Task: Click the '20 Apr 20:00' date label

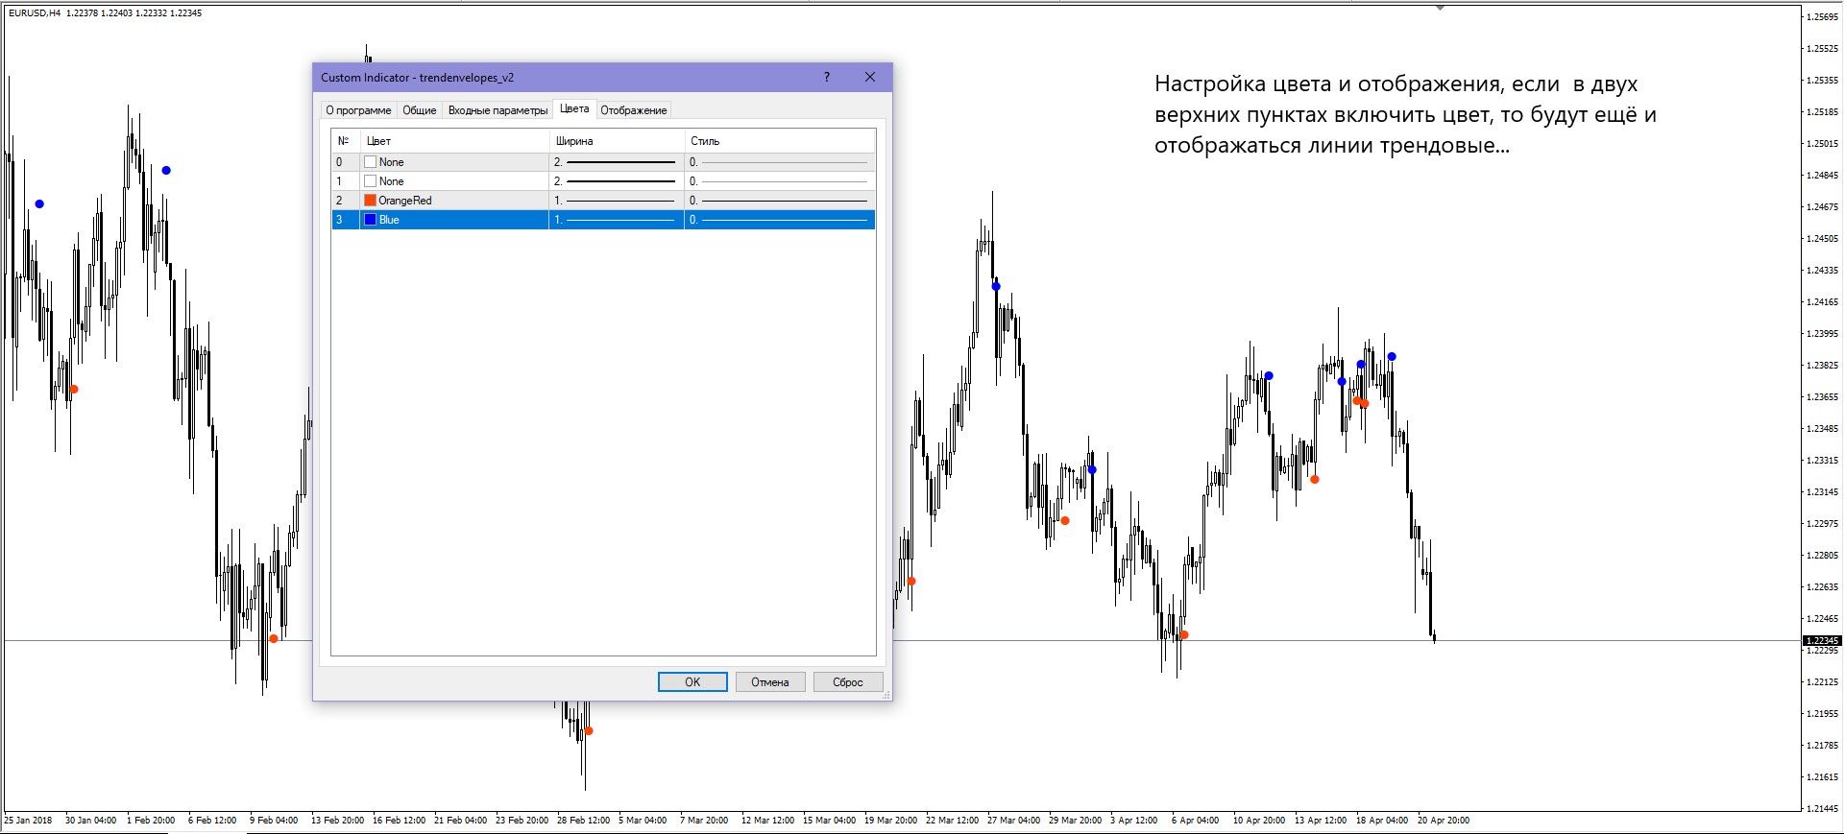Action: click(x=1444, y=821)
